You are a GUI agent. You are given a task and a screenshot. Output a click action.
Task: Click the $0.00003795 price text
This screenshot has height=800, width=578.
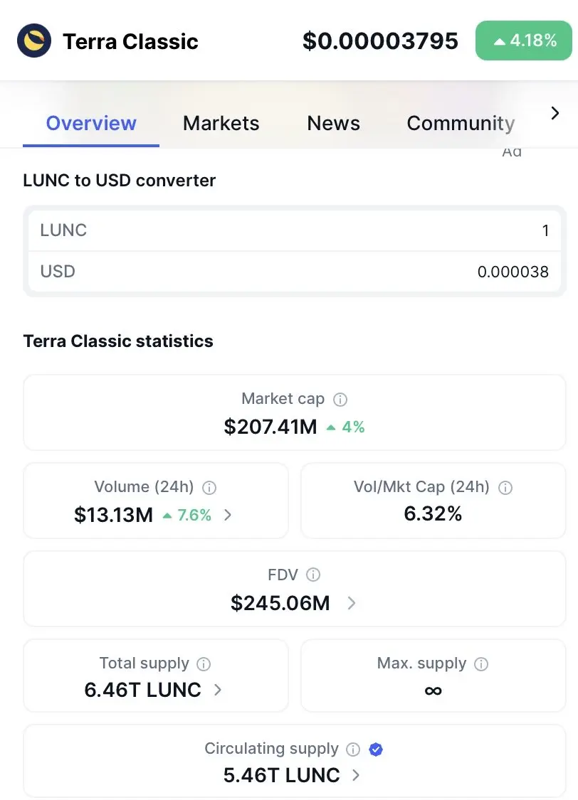point(380,41)
